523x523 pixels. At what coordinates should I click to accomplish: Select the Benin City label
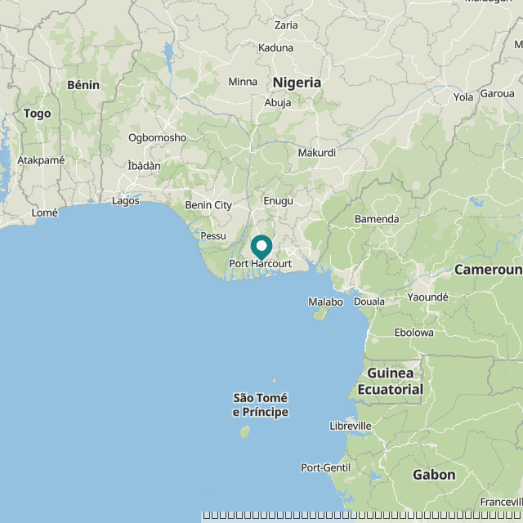(208, 205)
